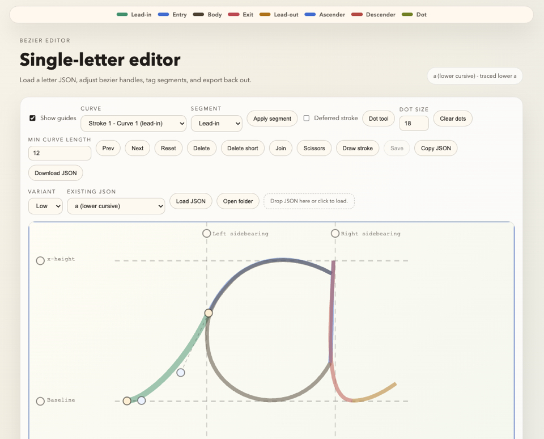Image resolution: width=544 pixels, height=439 pixels.
Task: Open the Variant dropdown set to Low
Action: [45, 206]
